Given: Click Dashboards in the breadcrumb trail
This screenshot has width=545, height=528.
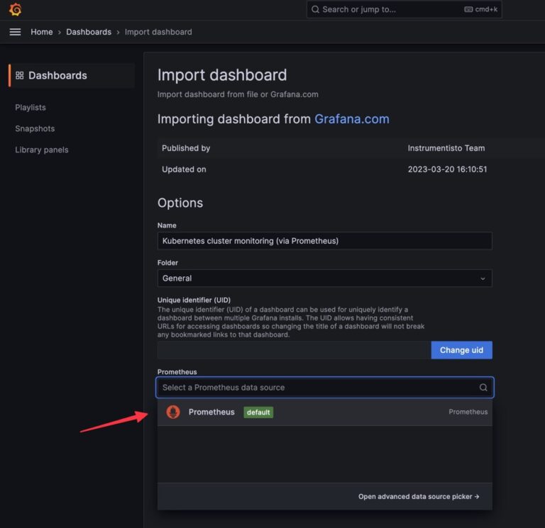Looking at the screenshot, I should 89,32.
